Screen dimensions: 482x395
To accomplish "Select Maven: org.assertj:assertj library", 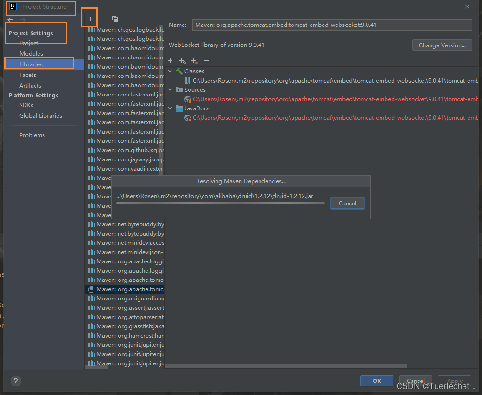I will [125, 308].
